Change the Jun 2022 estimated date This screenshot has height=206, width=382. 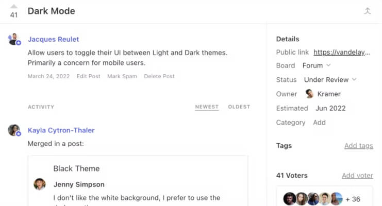[330, 108]
